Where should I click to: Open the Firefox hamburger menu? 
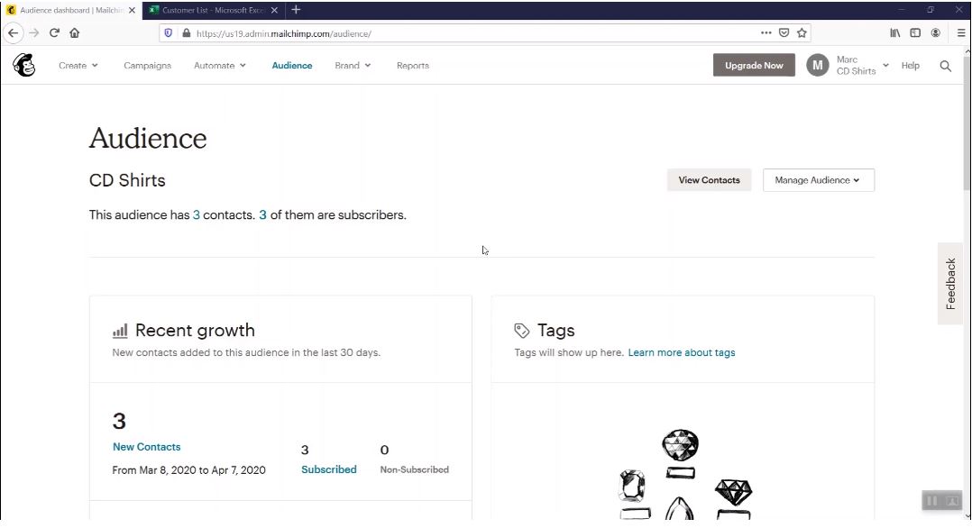tap(961, 32)
